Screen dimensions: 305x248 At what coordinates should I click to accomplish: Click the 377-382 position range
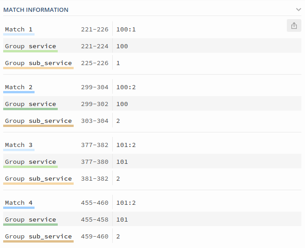click(x=95, y=145)
